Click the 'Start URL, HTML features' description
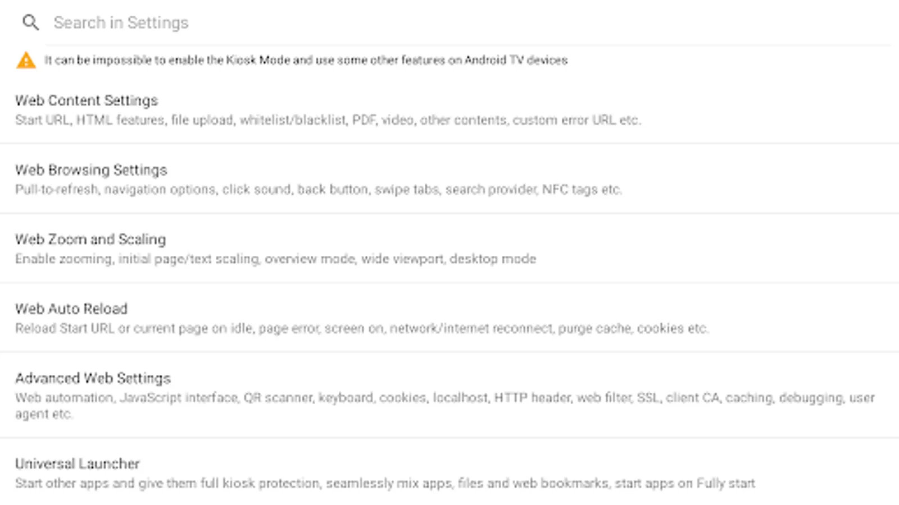899x505 pixels. pos(328,120)
